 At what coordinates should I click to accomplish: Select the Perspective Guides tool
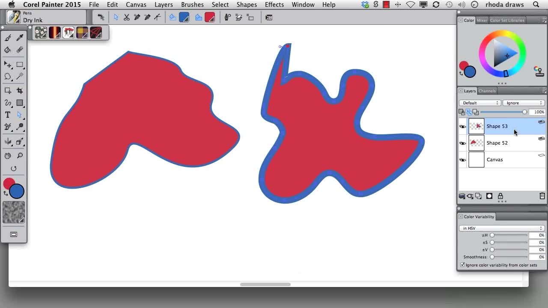20,142
